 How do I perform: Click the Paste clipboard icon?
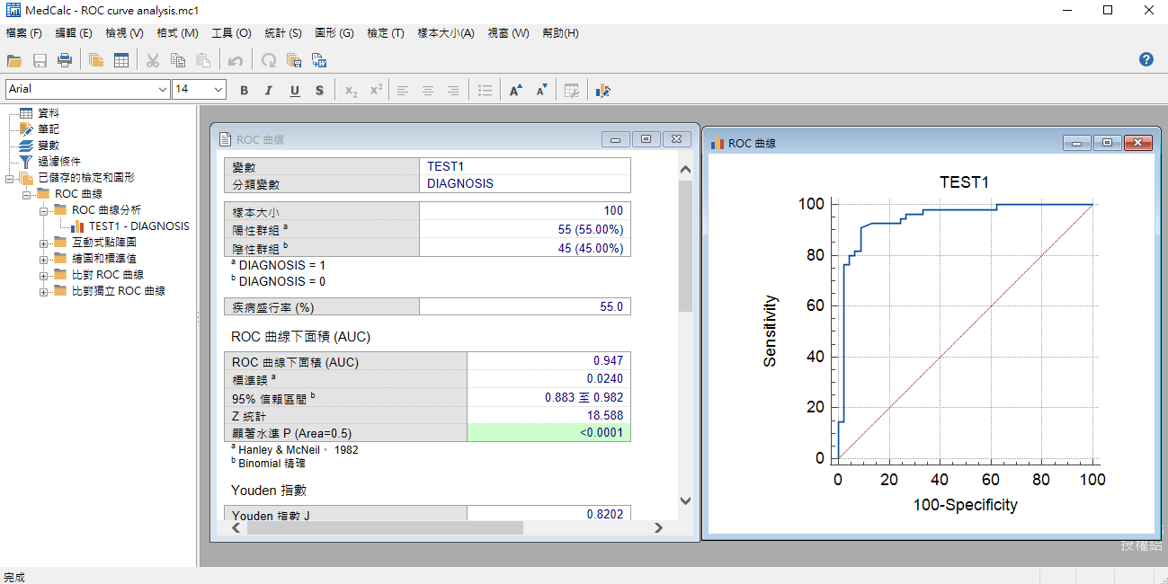[x=203, y=60]
